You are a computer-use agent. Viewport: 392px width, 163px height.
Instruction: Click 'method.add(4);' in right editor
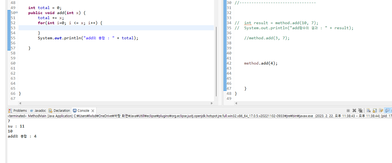coord(261,63)
